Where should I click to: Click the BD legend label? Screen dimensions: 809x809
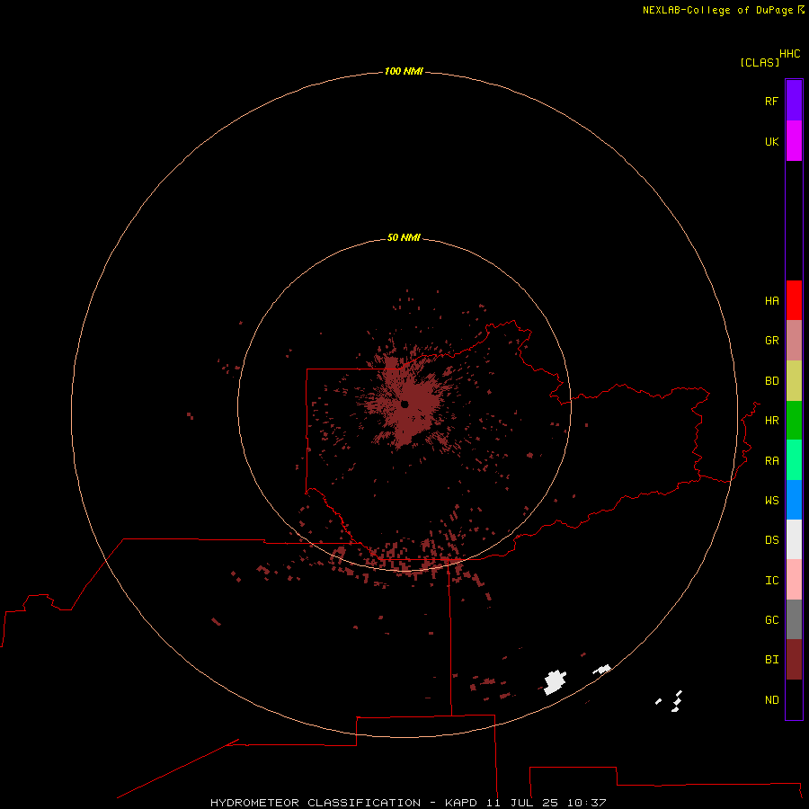click(771, 381)
